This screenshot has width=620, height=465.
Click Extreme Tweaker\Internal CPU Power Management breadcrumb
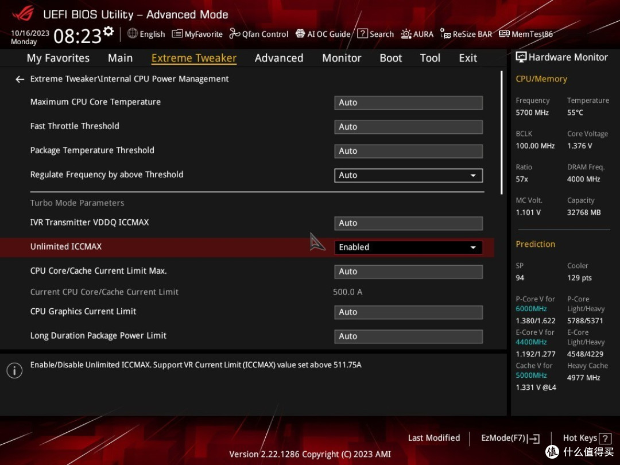click(129, 79)
